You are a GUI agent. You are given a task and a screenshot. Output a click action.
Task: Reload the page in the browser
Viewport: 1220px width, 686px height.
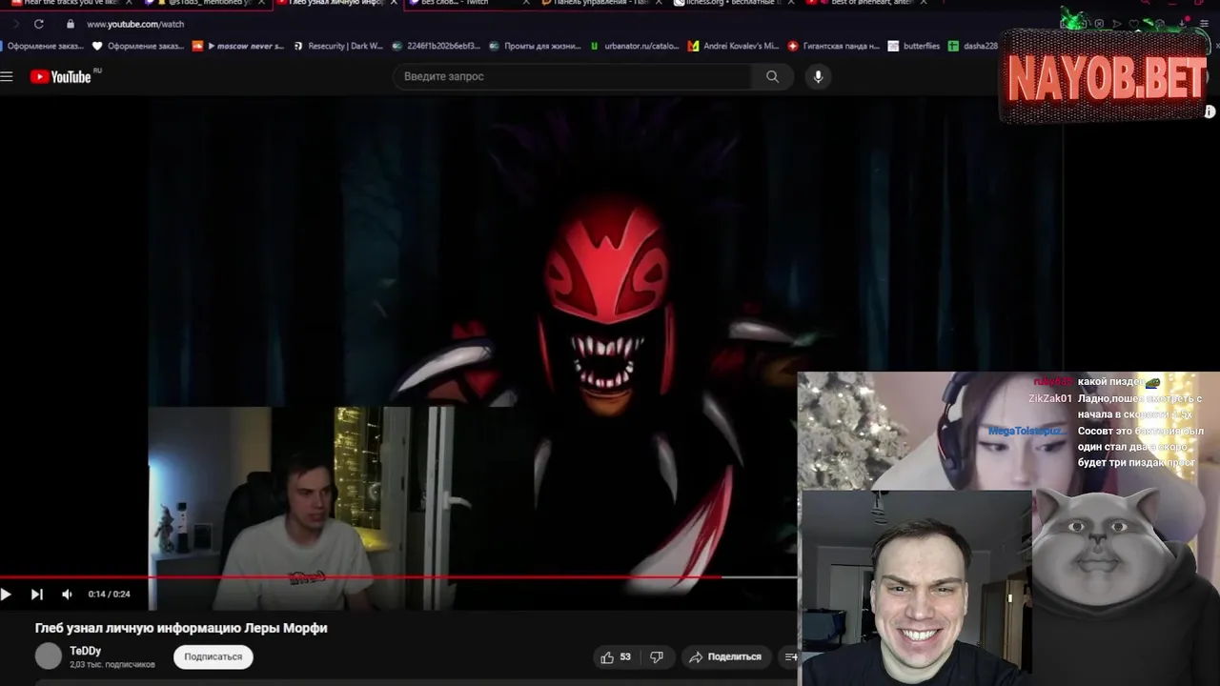pos(38,24)
